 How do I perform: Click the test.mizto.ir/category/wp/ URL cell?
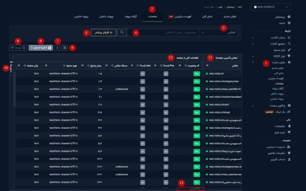(x=224, y=81)
